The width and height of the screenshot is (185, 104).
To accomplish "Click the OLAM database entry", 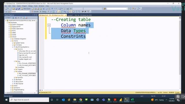I will pos(14,35).
